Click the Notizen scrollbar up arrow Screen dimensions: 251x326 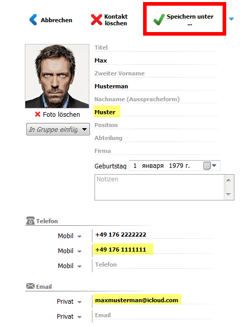coord(229,180)
